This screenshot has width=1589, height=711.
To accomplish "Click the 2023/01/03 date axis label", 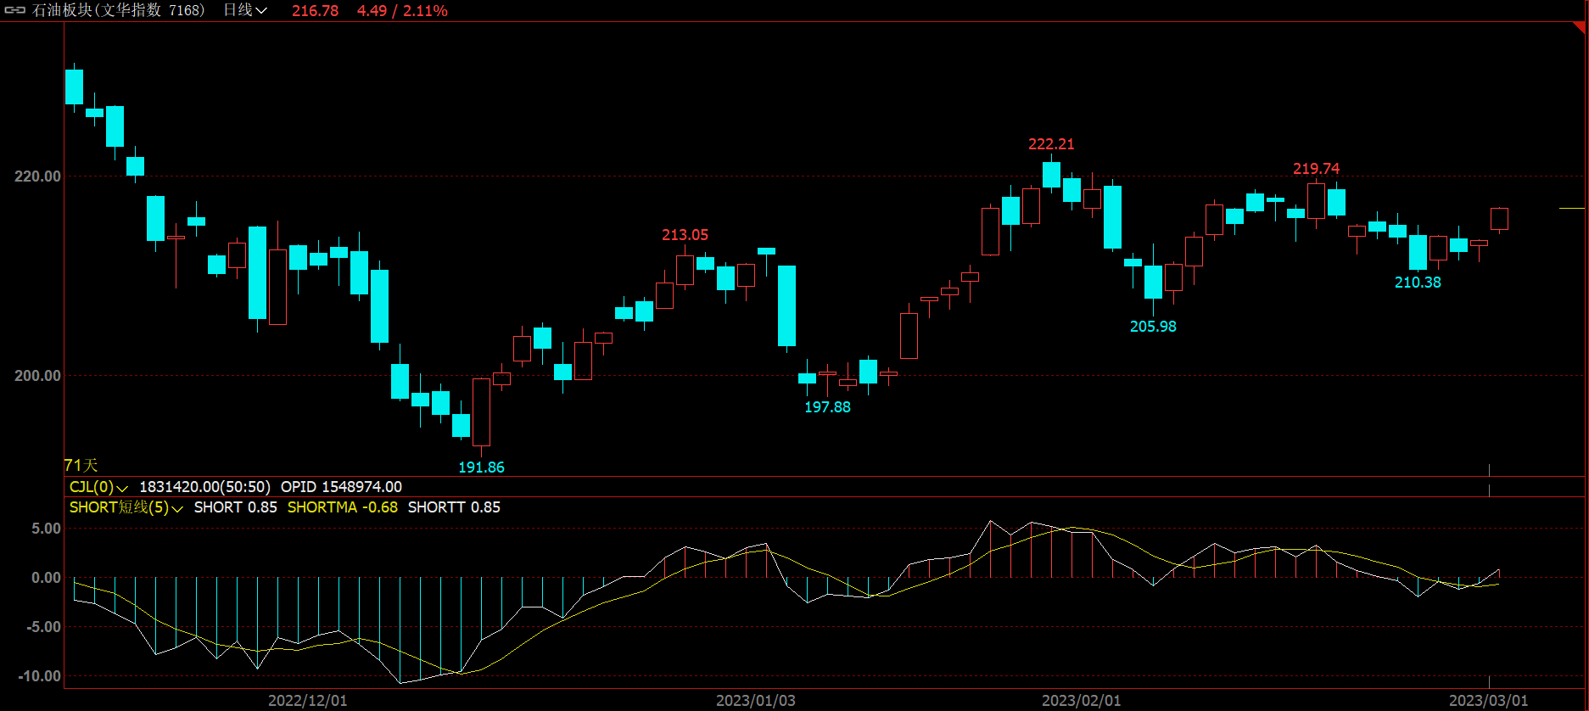I will pyautogui.click(x=756, y=701).
